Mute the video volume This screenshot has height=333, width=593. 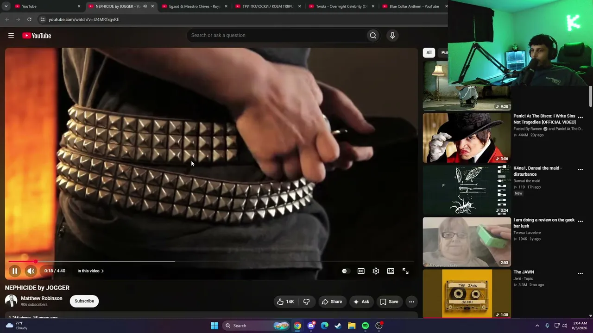(x=31, y=271)
